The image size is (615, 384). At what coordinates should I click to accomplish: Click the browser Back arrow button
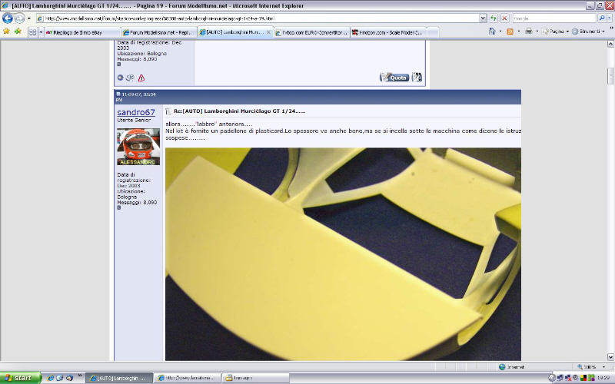click(8, 18)
